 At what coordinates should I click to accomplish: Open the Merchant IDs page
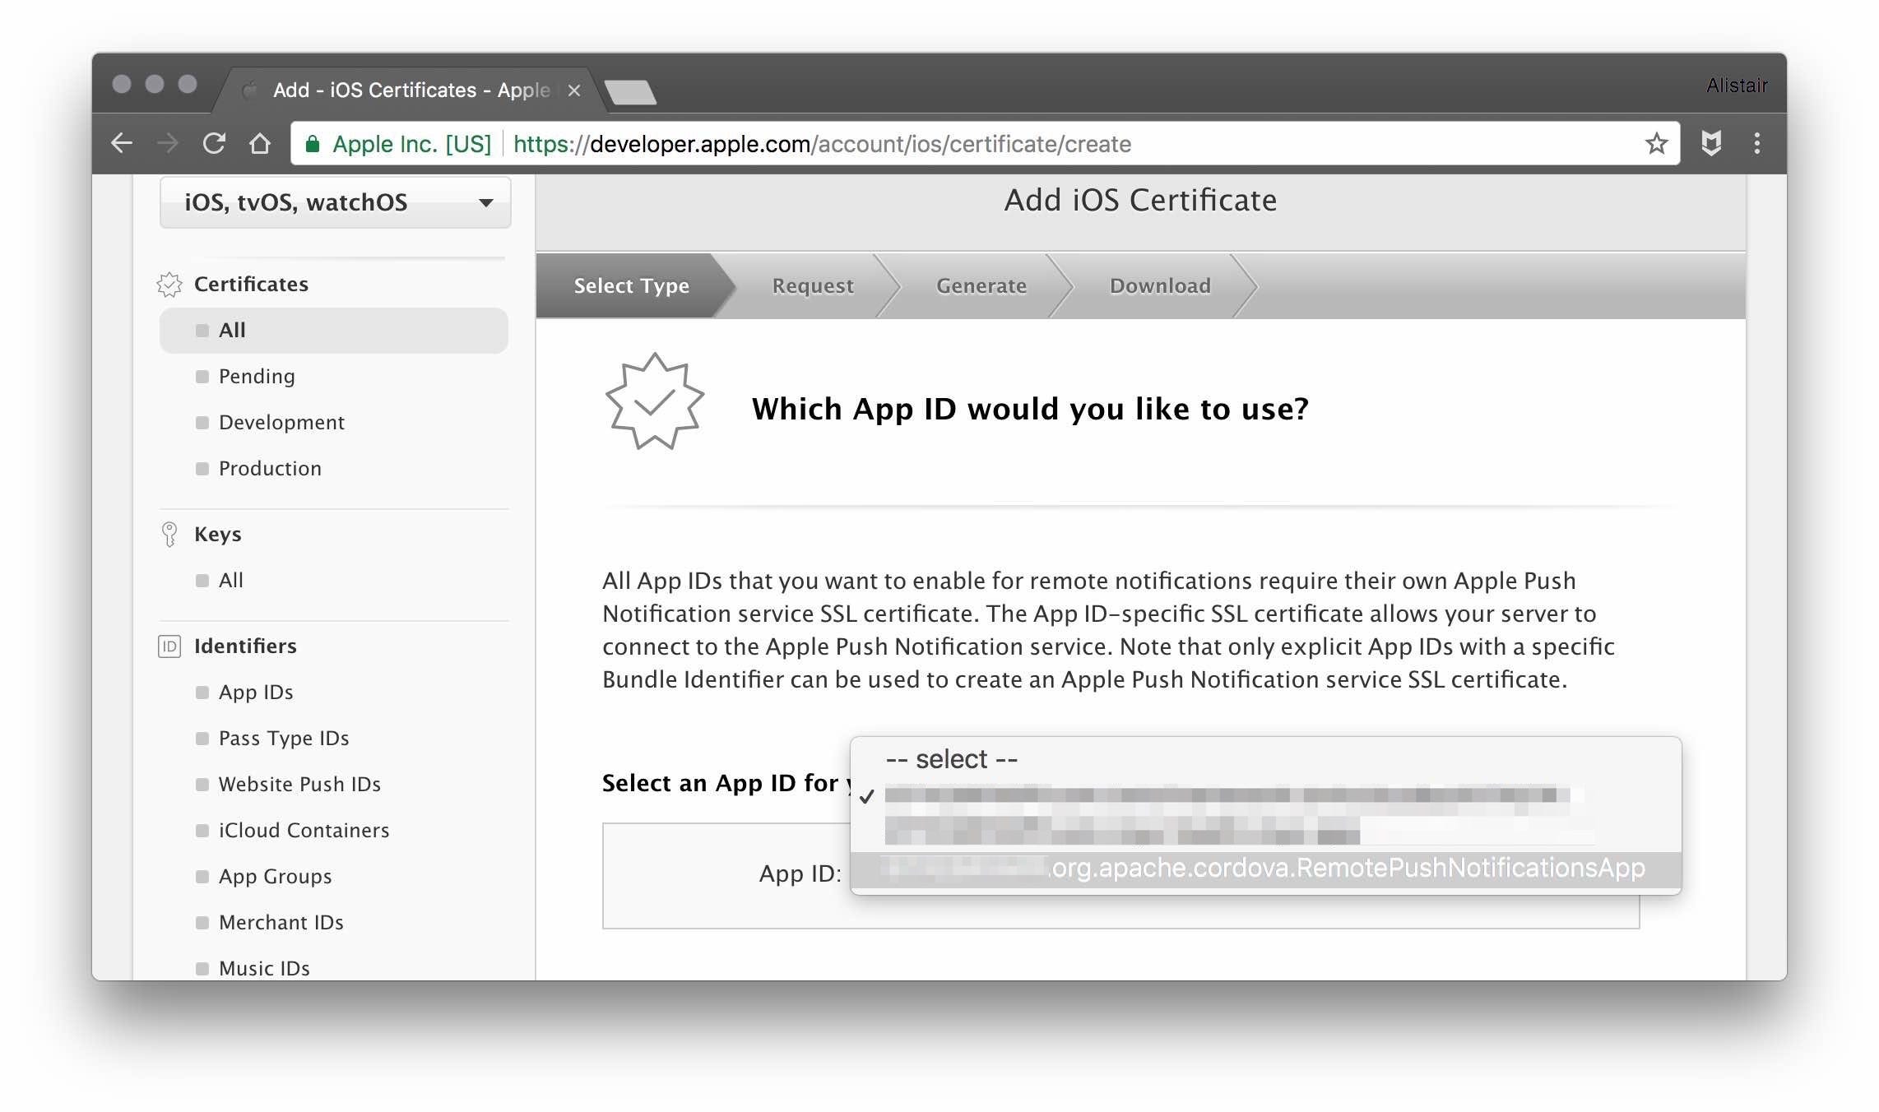pyautogui.click(x=281, y=922)
